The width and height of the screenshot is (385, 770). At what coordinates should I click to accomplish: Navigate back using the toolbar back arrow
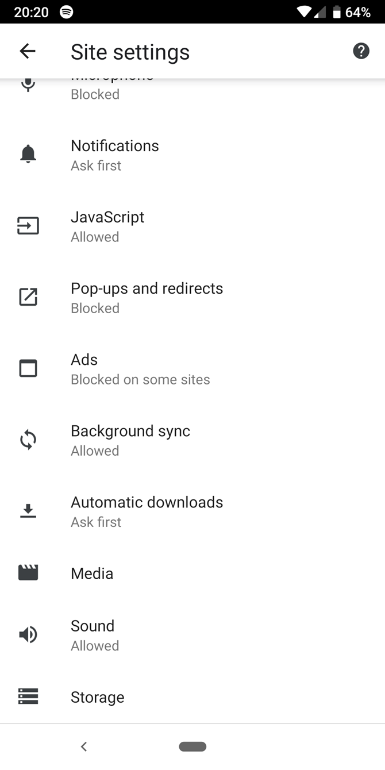pos(27,51)
